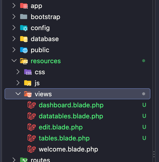This screenshot has height=162, width=159.
Task: Open tables.blade.php file
Action: [x=64, y=138]
